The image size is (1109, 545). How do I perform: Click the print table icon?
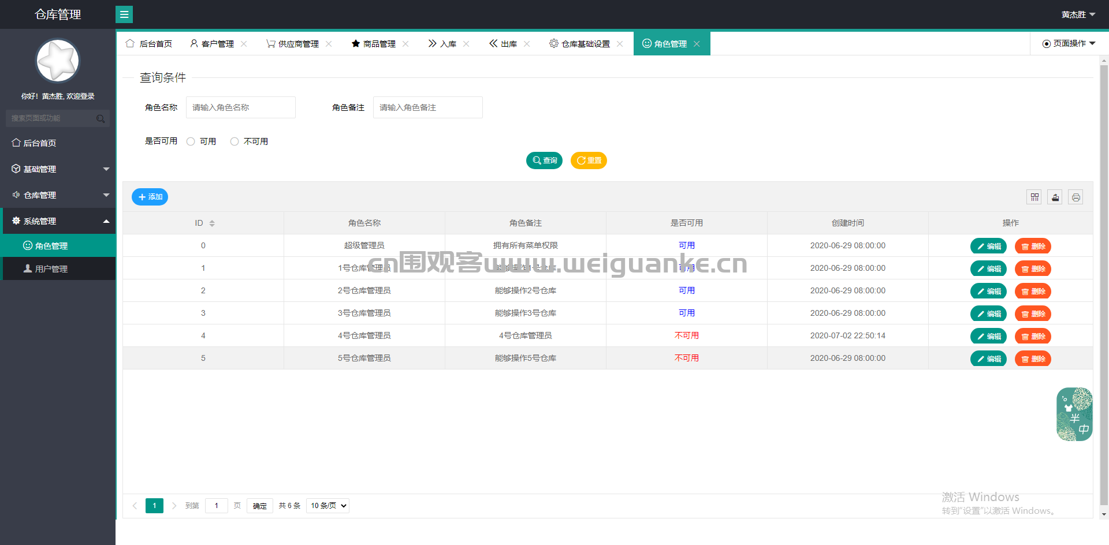click(x=1075, y=197)
